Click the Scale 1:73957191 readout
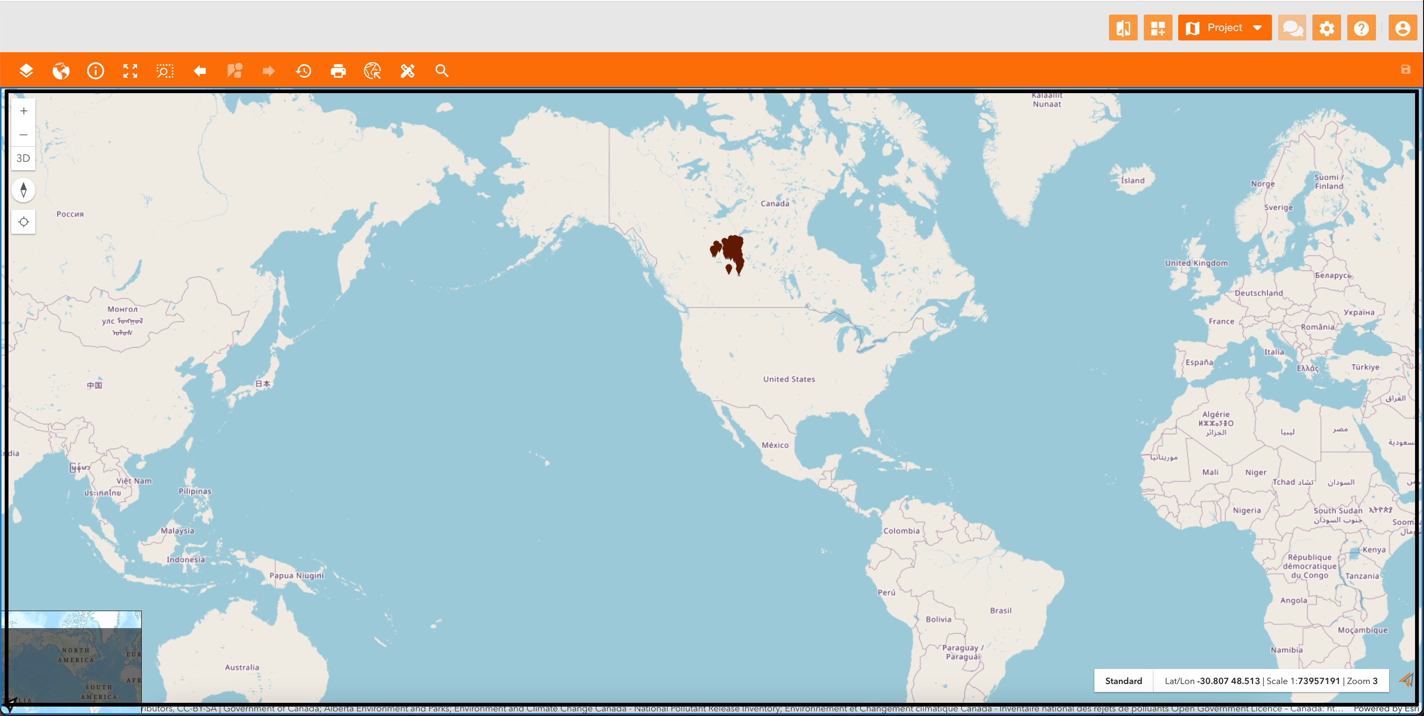The height and width of the screenshot is (716, 1424). [1303, 681]
